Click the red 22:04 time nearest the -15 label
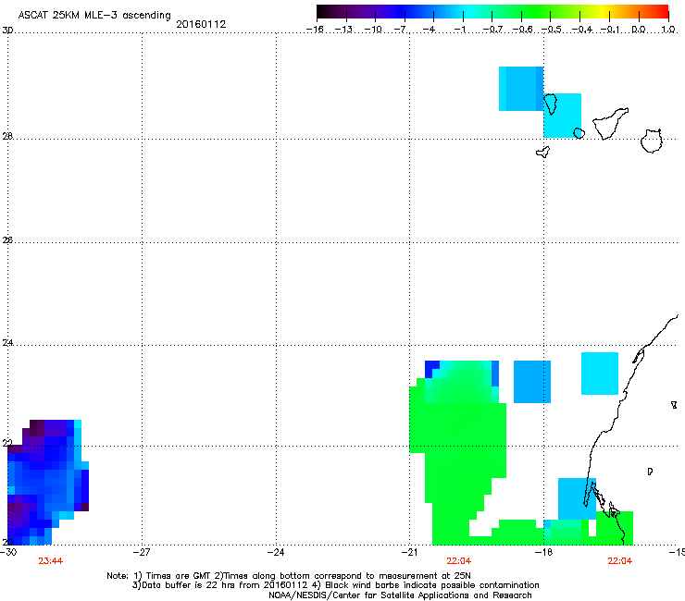Screen dimensions: 685x601 [x=620, y=561]
